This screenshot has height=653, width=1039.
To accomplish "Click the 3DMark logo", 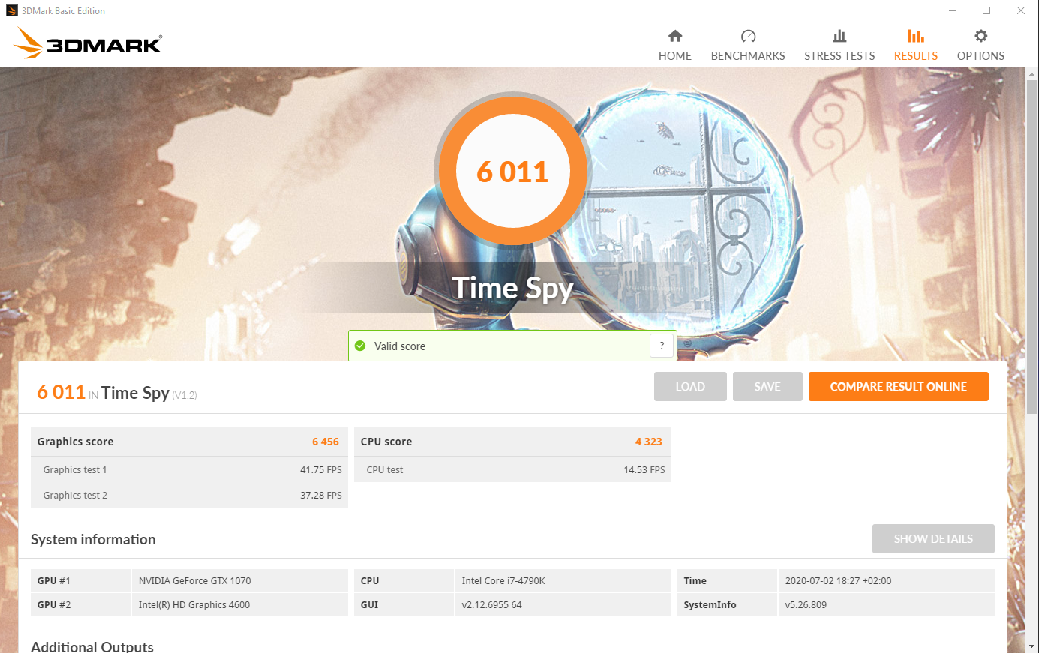I will [86, 43].
